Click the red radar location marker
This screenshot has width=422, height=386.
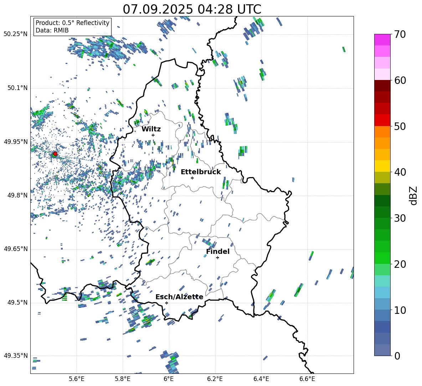coord(55,154)
